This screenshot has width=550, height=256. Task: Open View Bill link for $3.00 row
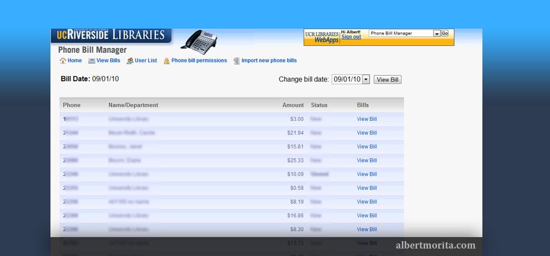tap(367, 119)
